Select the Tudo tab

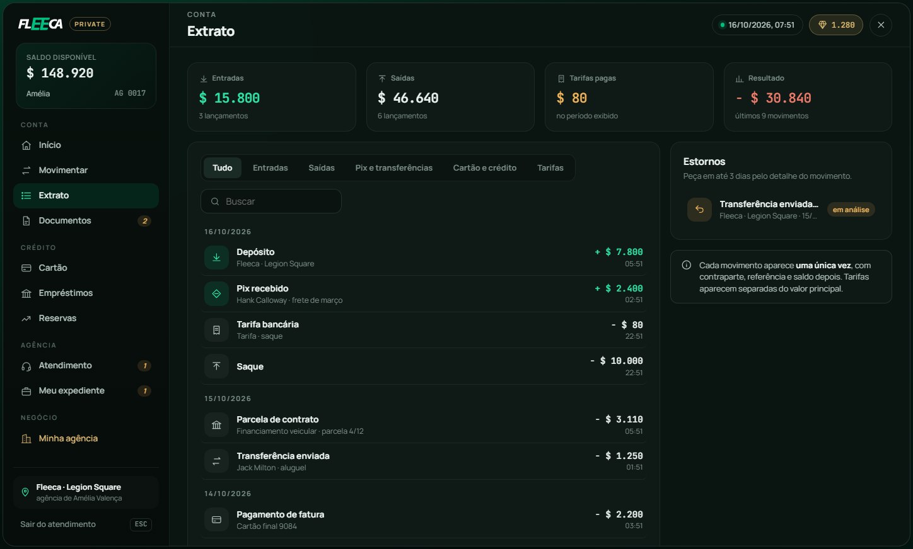click(x=223, y=168)
